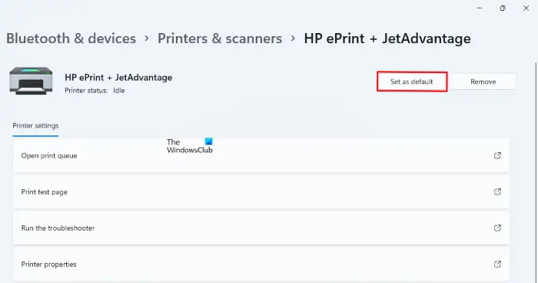Close the Settings window
Viewport: 538px width, 283px height.
point(526,8)
